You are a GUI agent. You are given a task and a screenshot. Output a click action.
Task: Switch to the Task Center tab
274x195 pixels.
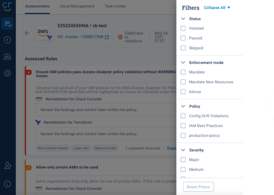click(x=115, y=6)
